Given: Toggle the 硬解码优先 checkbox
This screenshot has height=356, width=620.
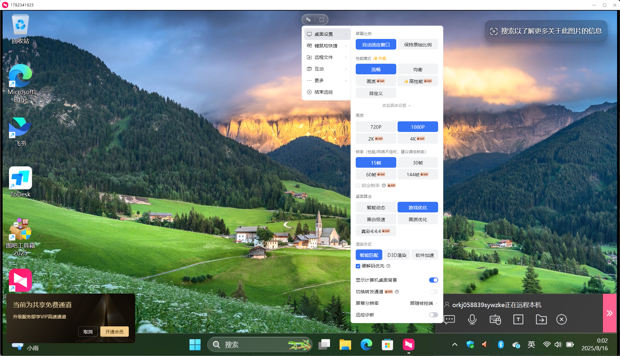Looking at the screenshot, I should pos(358,266).
